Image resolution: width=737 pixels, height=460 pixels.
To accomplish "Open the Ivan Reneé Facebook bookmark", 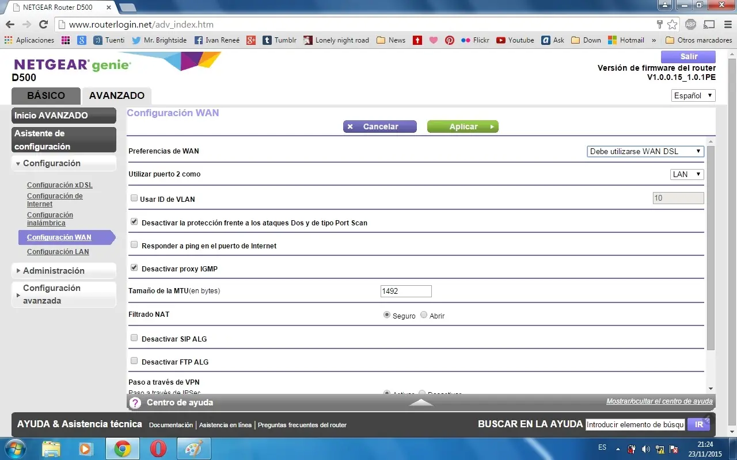I will (x=218, y=40).
